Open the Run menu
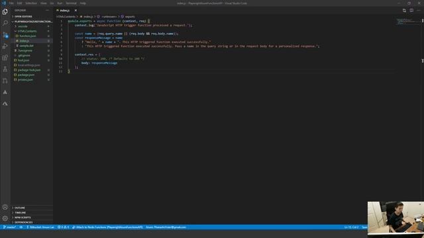Screen dimensions: 424x238 (x=60, y=3)
